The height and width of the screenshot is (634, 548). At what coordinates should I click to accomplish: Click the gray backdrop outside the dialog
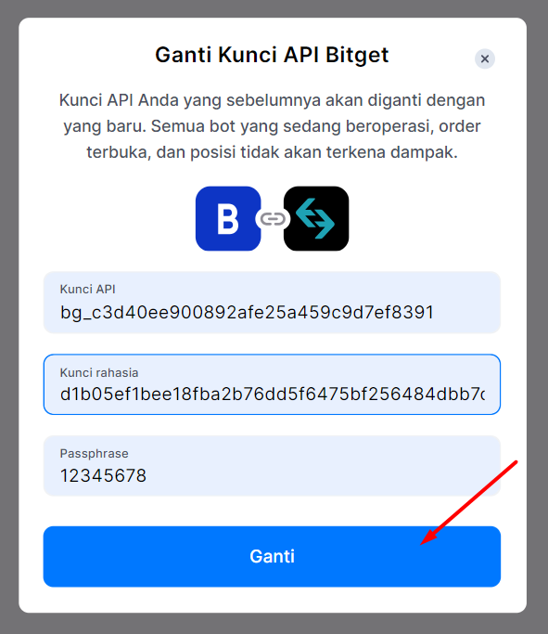[9, 317]
